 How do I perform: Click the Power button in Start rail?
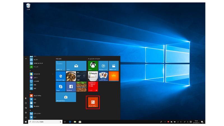pos(26,117)
